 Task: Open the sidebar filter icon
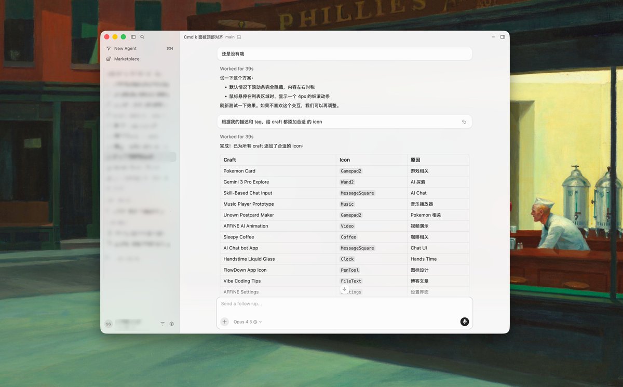162,324
